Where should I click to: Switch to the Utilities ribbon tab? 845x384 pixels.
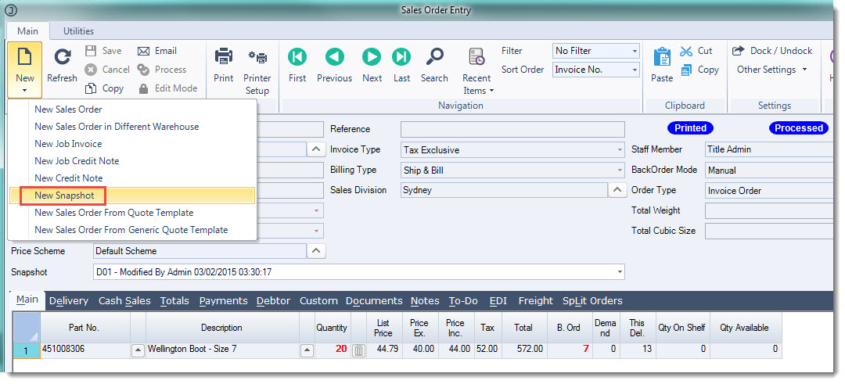click(x=79, y=31)
